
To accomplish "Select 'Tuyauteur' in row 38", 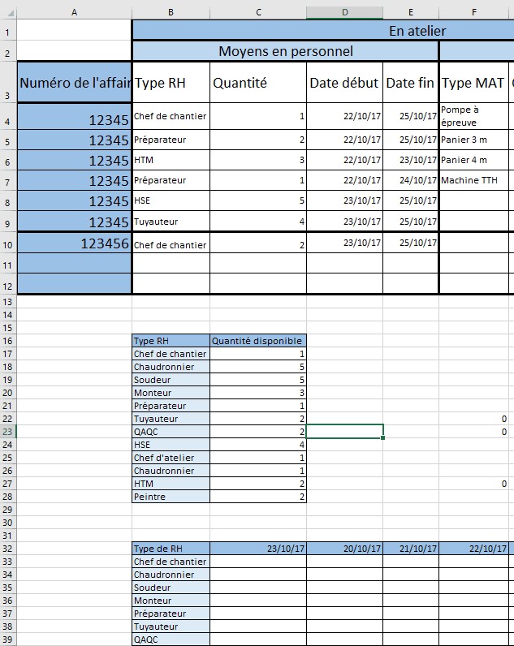I will 171,627.
